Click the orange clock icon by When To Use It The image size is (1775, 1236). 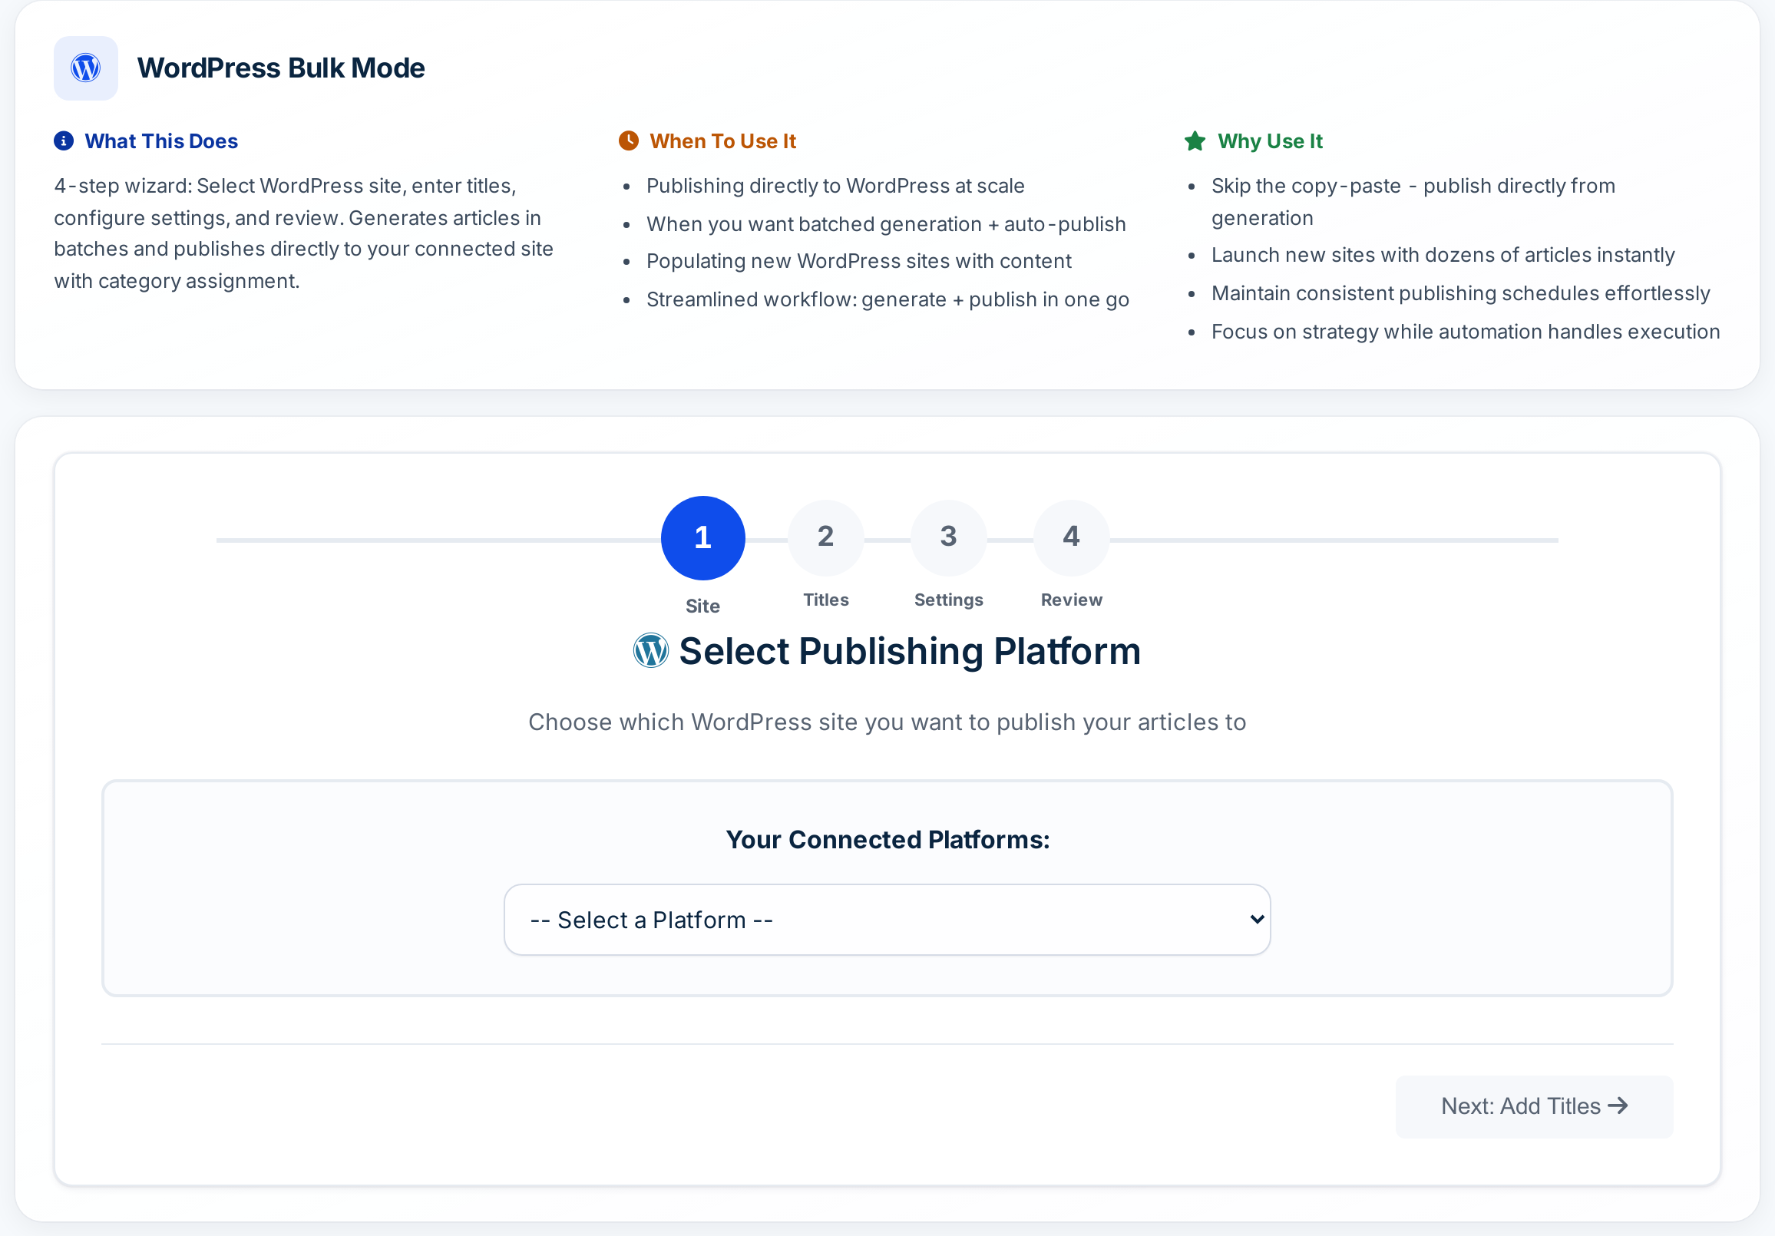pos(629,140)
